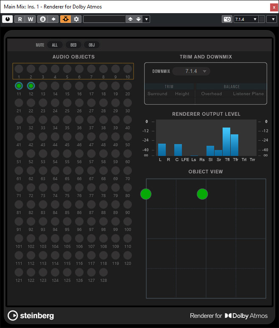Click the snapshot camera icon
Screen dimensions: 279x328
pos(227,19)
